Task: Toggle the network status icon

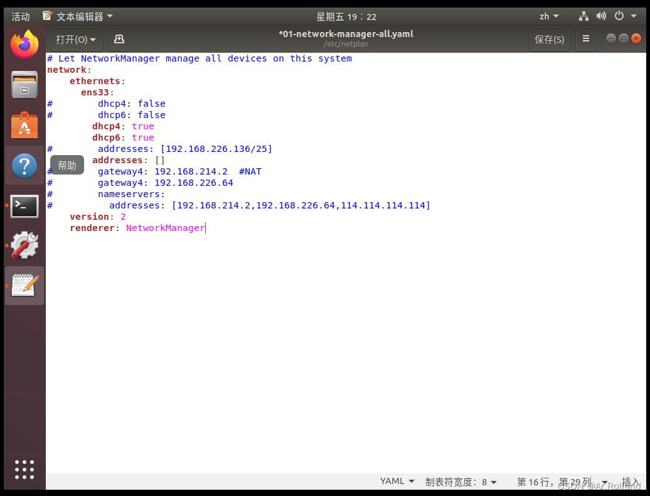Action: pyautogui.click(x=583, y=16)
